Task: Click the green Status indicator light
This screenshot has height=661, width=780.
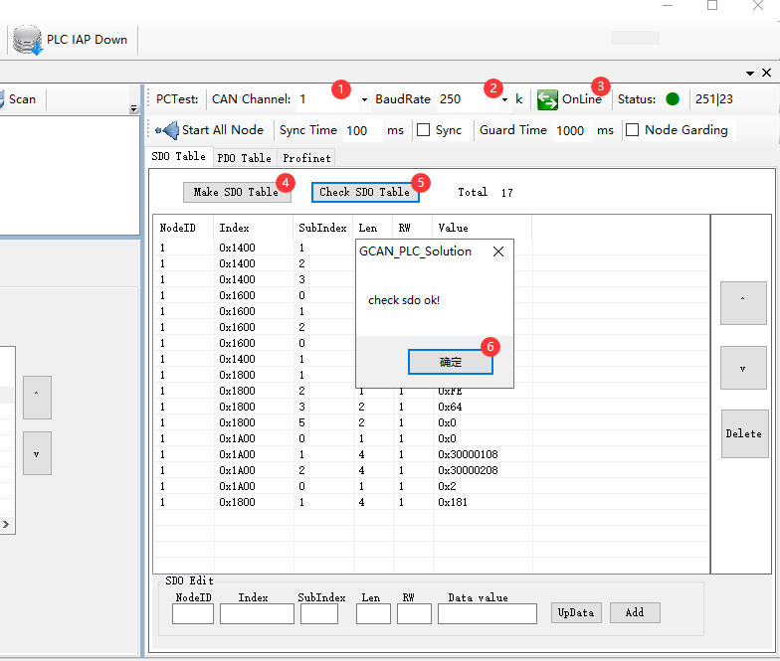Action: [673, 99]
